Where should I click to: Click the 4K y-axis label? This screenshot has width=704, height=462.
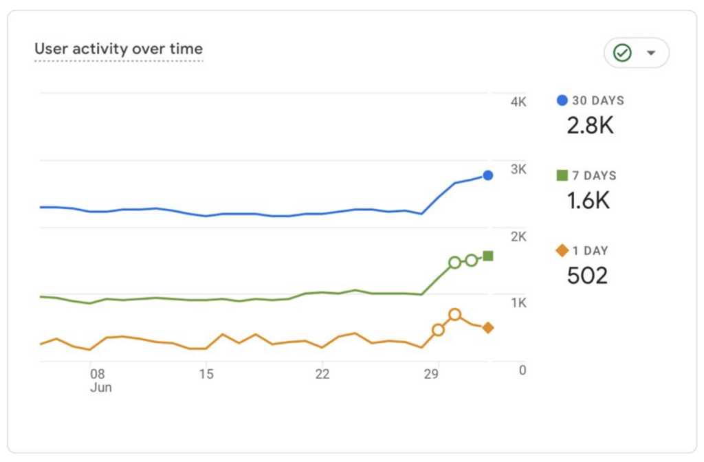[x=518, y=102]
